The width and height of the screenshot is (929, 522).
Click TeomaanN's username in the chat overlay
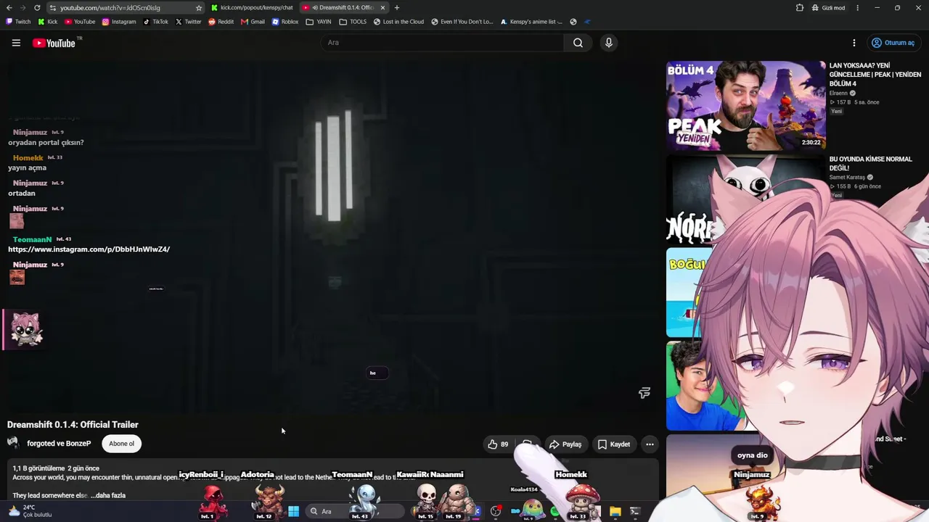point(32,239)
